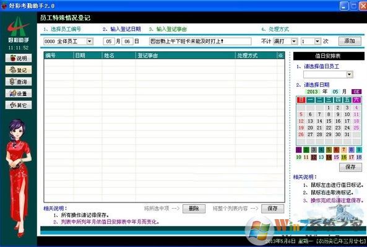The image size is (367, 247).
Task: Pick the swatch labeled 9
Action: click(359, 150)
